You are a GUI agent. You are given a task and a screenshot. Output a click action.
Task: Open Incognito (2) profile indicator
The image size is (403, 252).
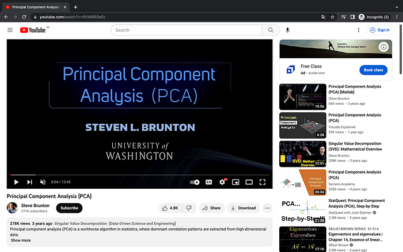click(374, 17)
